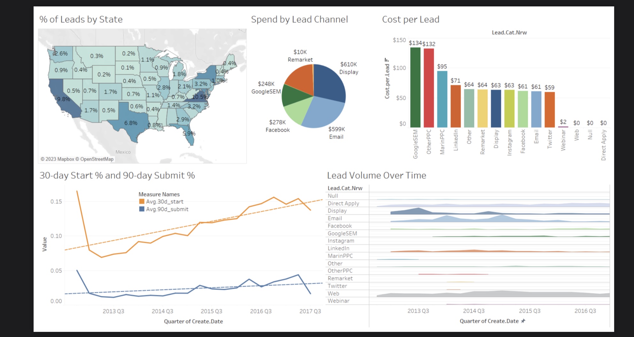Click the 30-day Start % and 90-day Submit % title
The height and width of the screenshot is (337, 634).
click(x=117, y=175)
